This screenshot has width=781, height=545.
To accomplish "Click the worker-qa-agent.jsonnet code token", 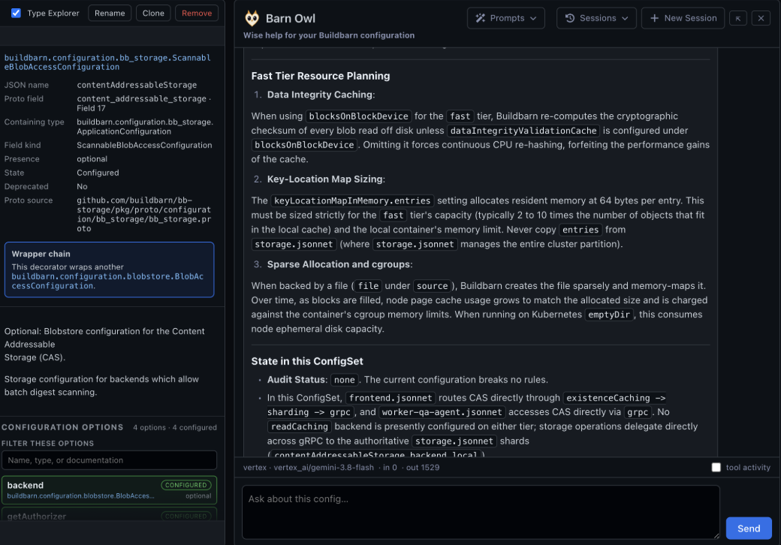I will click(442, 412).
